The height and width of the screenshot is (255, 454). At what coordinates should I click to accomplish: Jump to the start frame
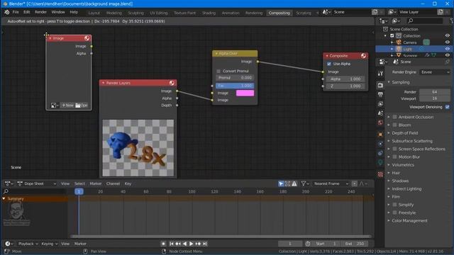(x=172, y=244)
